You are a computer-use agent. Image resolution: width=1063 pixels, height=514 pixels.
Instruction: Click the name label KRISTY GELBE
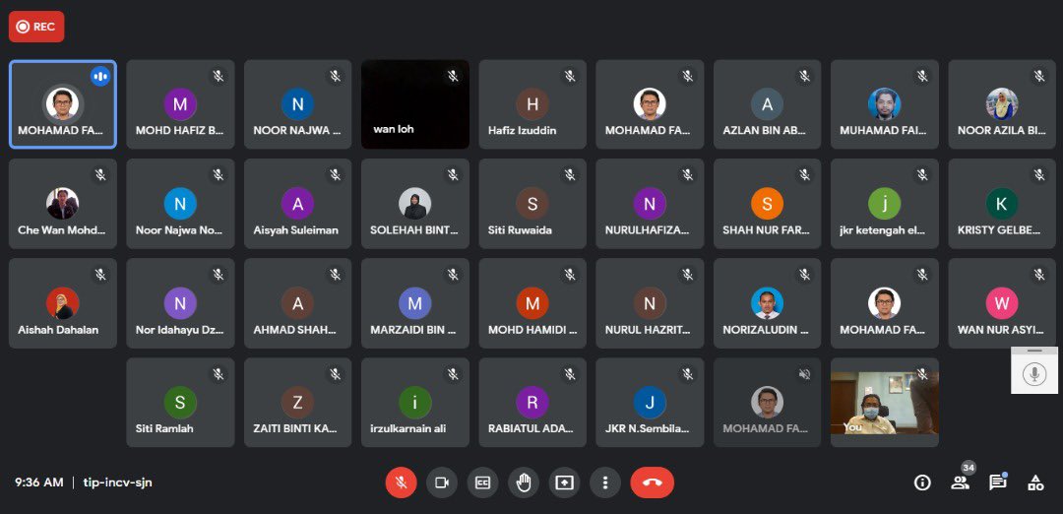point(999,230)
